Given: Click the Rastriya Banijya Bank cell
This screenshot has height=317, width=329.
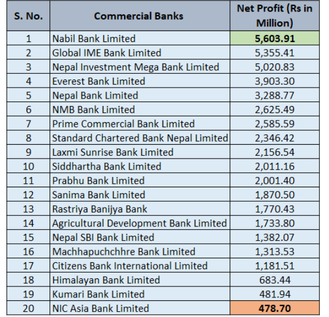Looking at the screenshot, I should click(140, 209).
